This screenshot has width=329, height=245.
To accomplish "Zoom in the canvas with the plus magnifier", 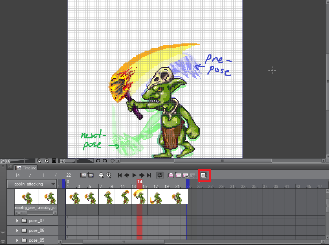I will click(x=47, y=161).
